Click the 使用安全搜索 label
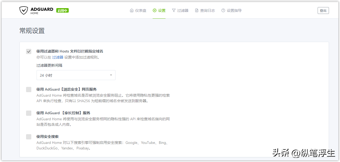340x162 pixels. [48, 137]
